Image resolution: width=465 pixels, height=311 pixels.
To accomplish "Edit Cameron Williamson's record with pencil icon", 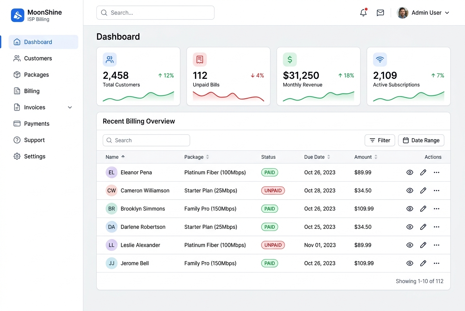I will [423, 190].
